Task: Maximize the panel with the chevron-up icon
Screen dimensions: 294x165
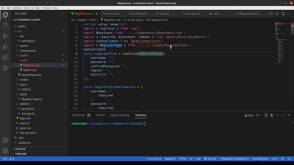Action: (283, 115)
